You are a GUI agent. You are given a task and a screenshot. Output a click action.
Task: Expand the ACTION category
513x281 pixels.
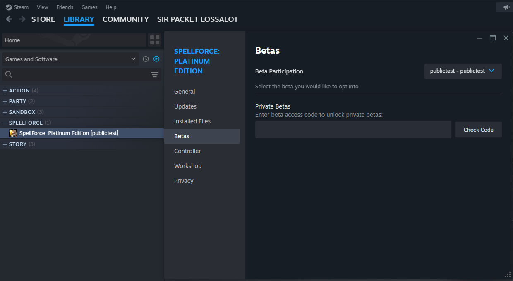[5, 91]
